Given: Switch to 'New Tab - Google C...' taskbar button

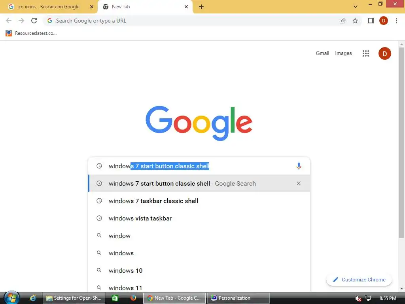Looking at the screenshot, I should pos(174,298).
